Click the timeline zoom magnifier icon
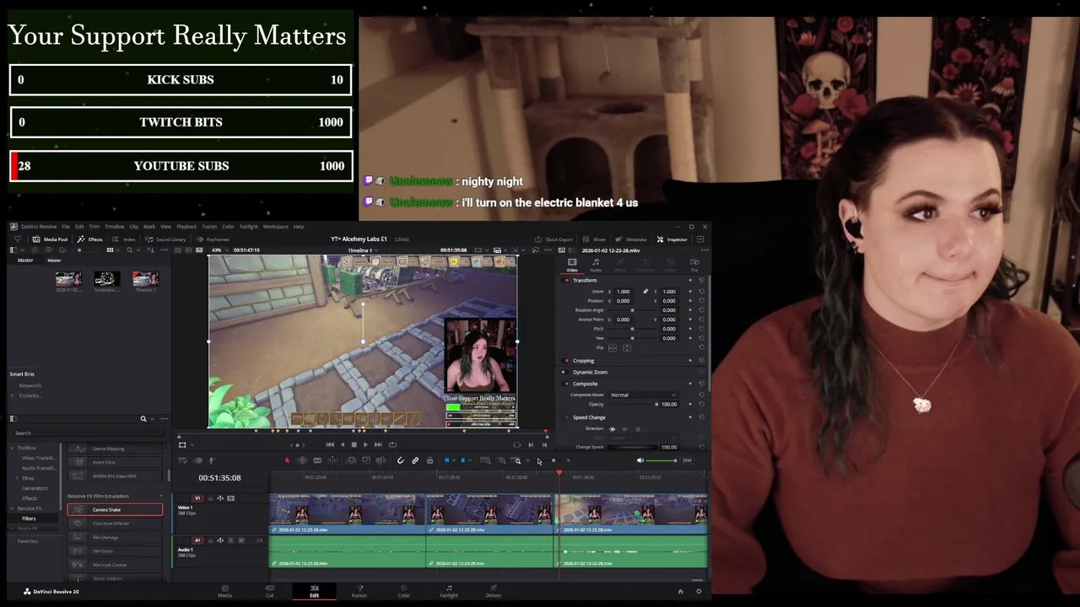Screen dimensions: 1080x607 [517, 460]
